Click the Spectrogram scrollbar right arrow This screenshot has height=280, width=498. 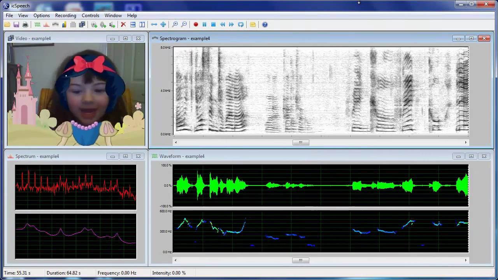coord(466,142)
